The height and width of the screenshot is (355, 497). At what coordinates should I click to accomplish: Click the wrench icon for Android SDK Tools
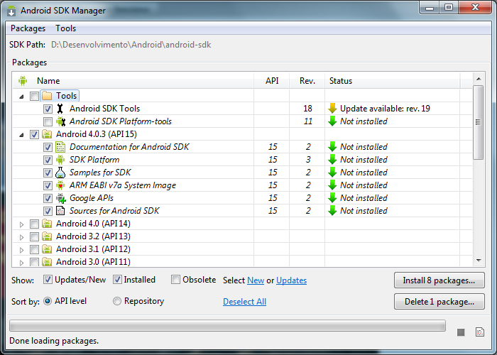(60, 109)
